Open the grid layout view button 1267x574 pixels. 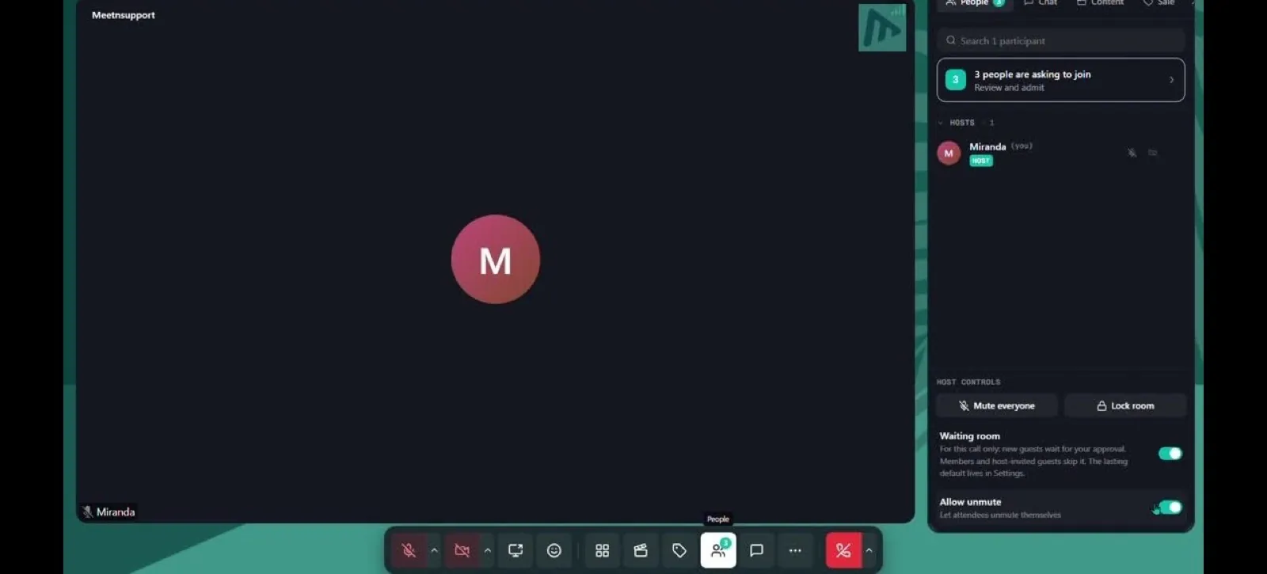[x=603, y=550]
